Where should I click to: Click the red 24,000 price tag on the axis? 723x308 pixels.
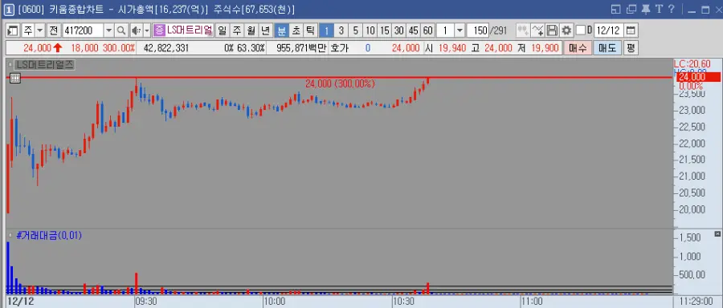[x=698, y=77]
